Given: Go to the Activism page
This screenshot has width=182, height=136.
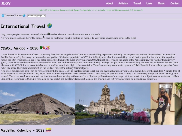Looking at the screenshot, I should click(123, 3).
